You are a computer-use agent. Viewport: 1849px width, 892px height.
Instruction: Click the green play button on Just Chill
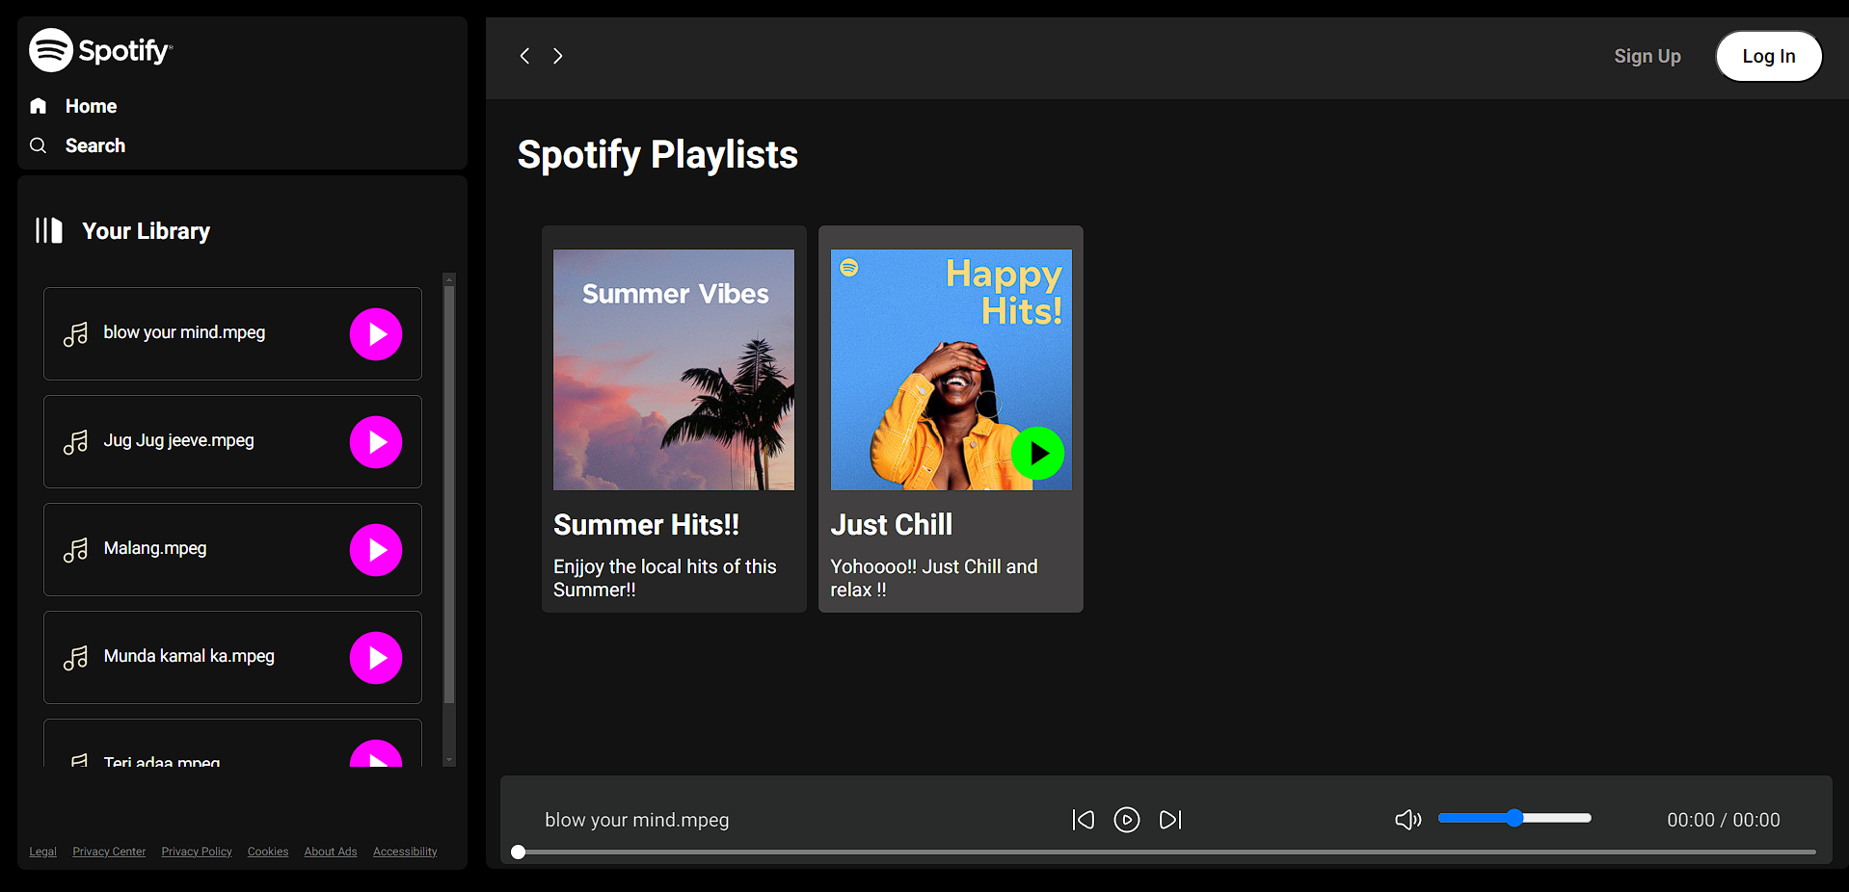coord(1037,453)
